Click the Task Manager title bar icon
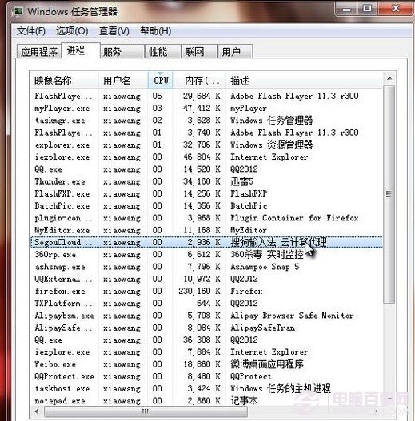The image size is (415, 421). point(18,11)
